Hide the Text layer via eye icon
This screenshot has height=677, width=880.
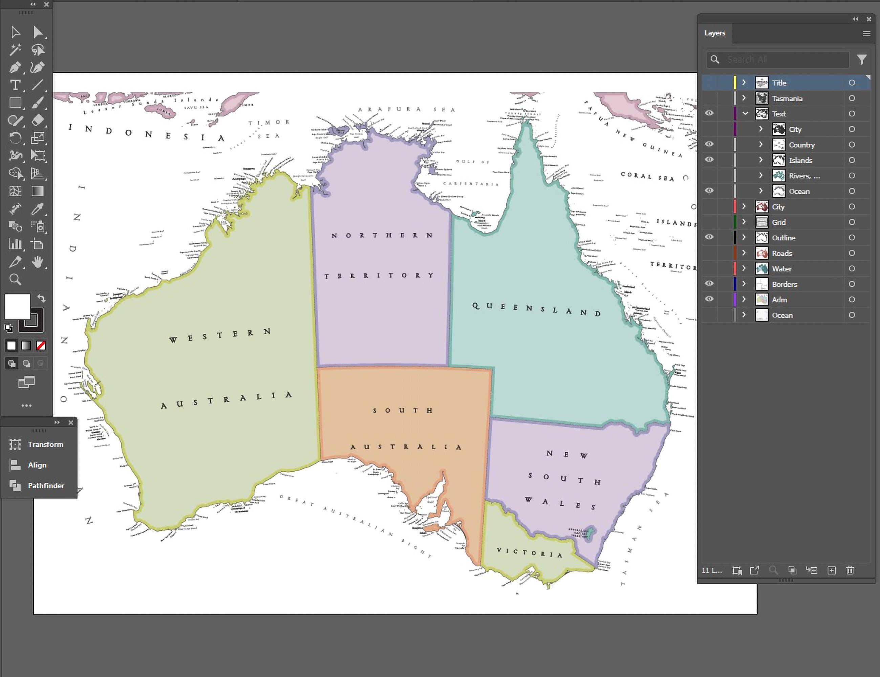(709, 113)
